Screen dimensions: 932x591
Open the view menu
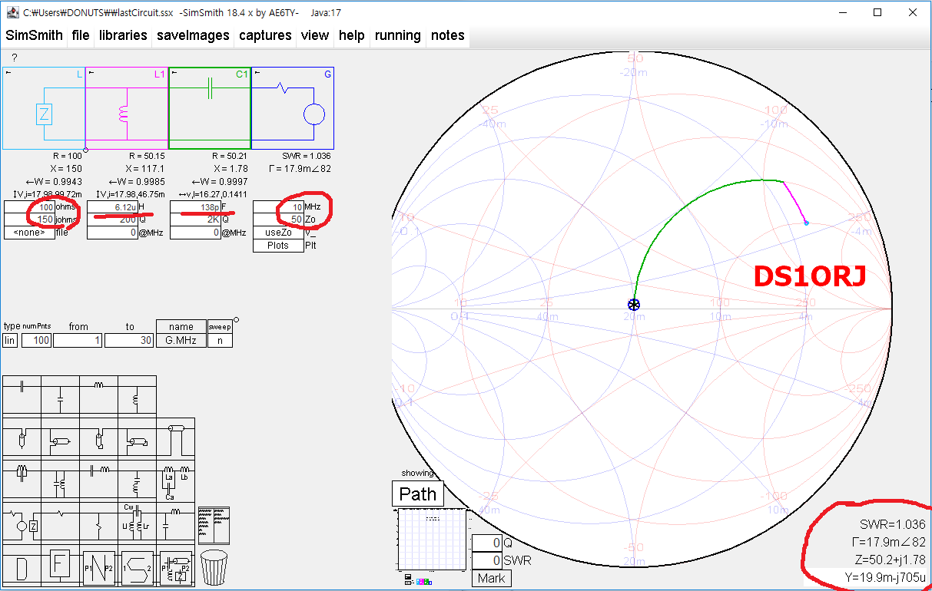tap(315, 35)
